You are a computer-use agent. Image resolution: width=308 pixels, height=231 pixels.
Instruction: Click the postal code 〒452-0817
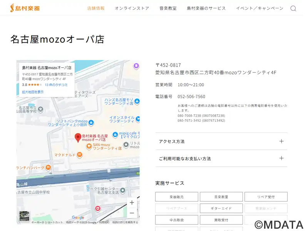[x=168, y=65]
